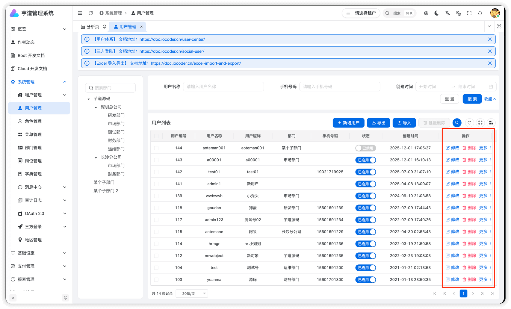Open the 20条/页 page size dropdown
Viewport: 511px width, 309px height.
192,293
